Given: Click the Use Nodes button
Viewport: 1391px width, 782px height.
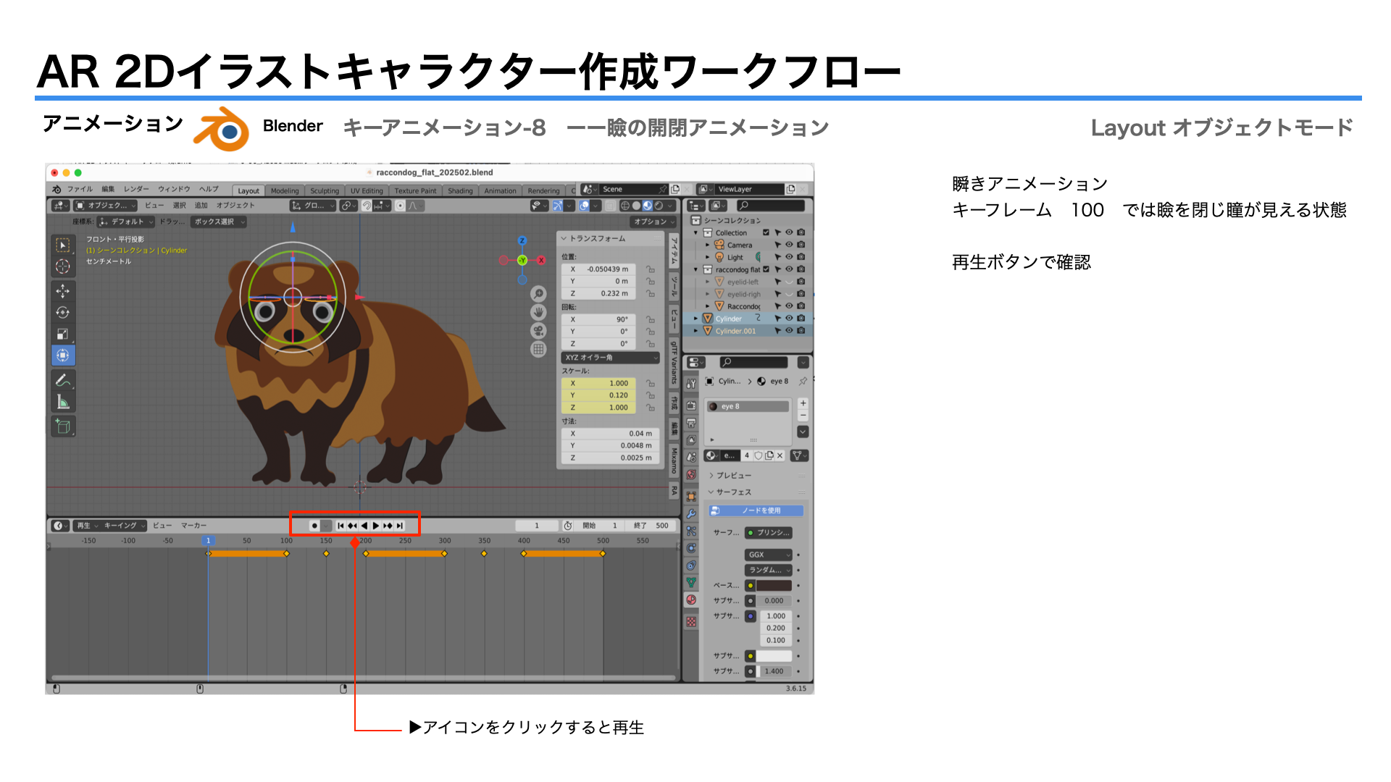Looking at the screenshot, I should pyautogui.click(x=756, y=510).
